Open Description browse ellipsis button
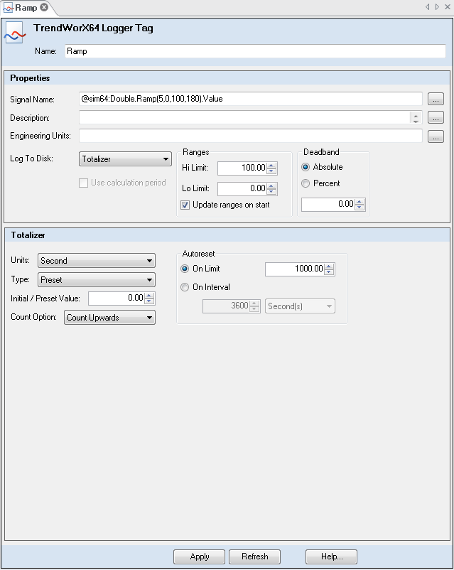 [x=436, y=117]
